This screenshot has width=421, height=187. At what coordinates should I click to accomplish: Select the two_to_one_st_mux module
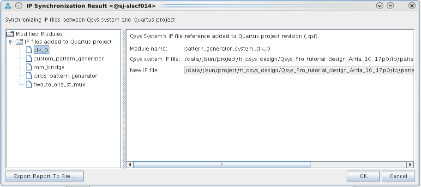[x=60, y=84]
